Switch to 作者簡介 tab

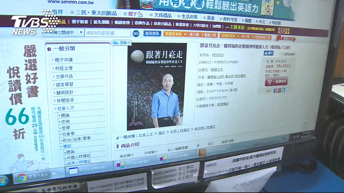tap(151, 152)
